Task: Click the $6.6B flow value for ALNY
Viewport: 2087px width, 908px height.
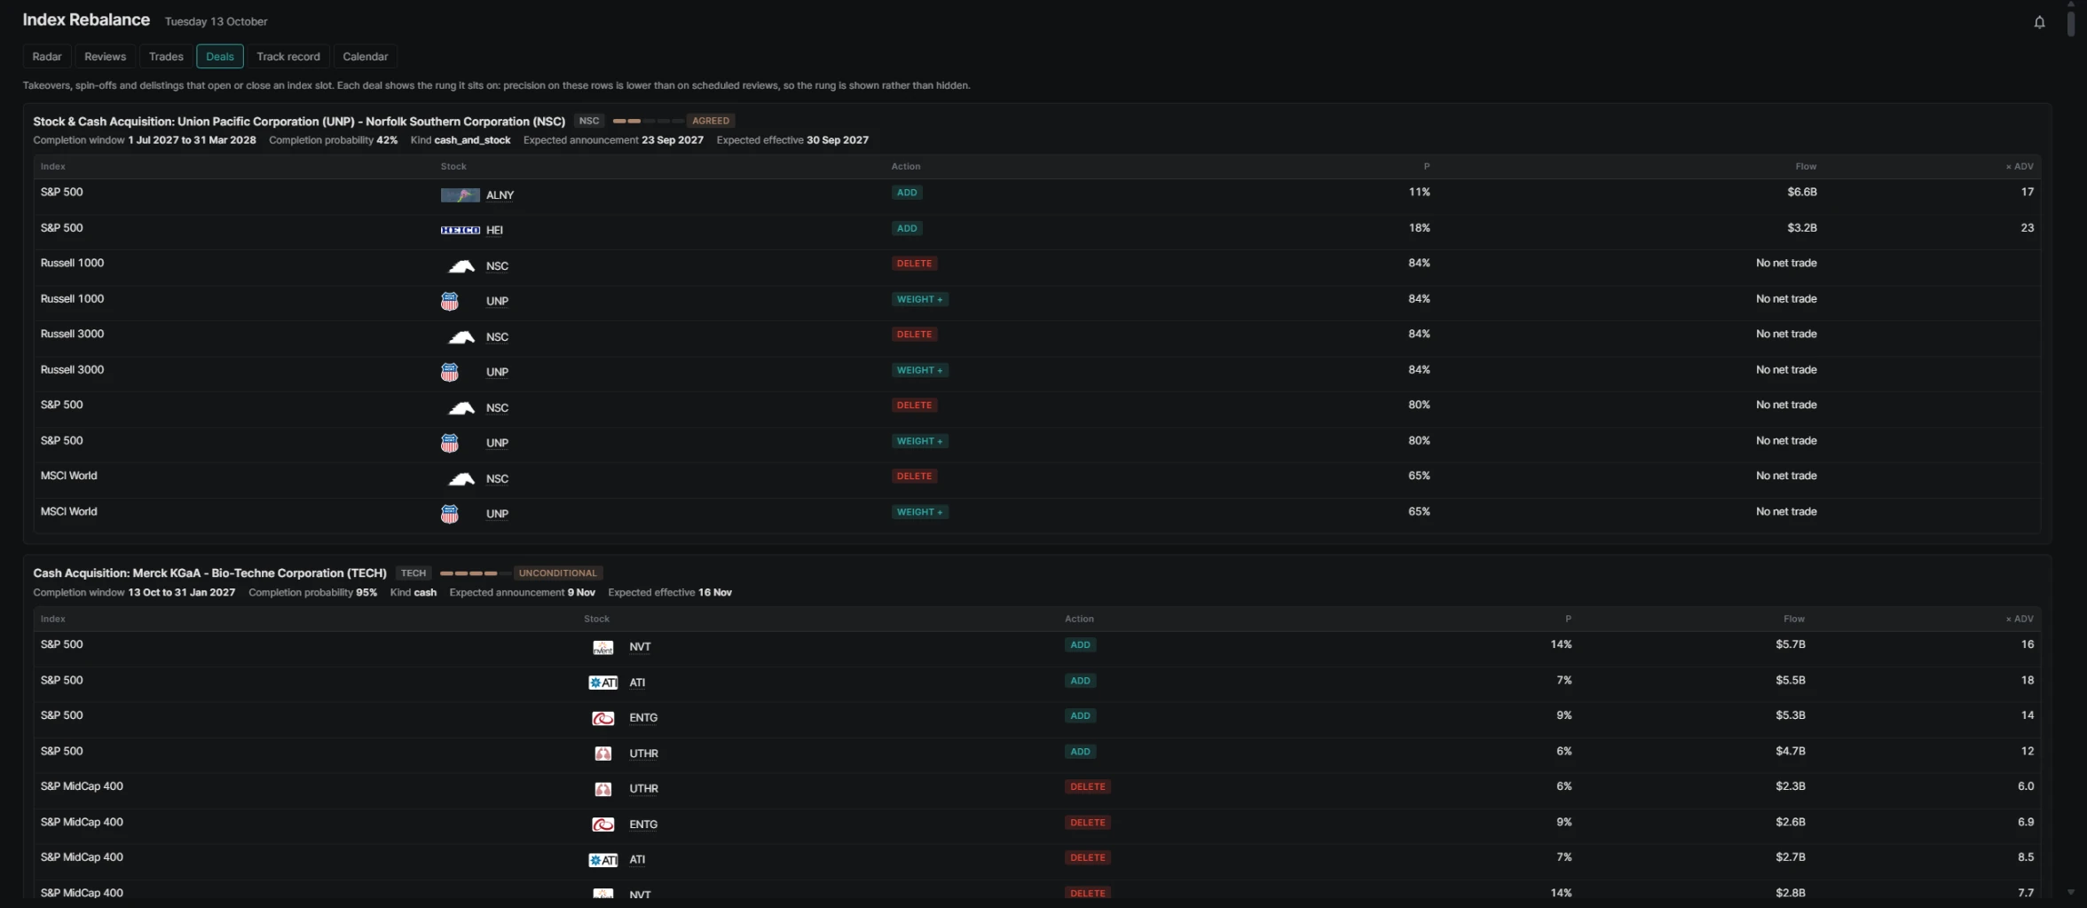Action: pyautogui.click(x=1802, y=193)
